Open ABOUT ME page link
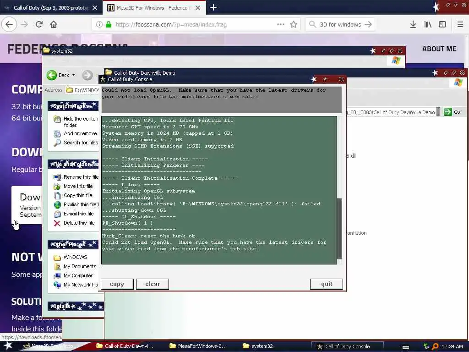The width and height of the screenshot is (469, 352). tap(439, 49)
